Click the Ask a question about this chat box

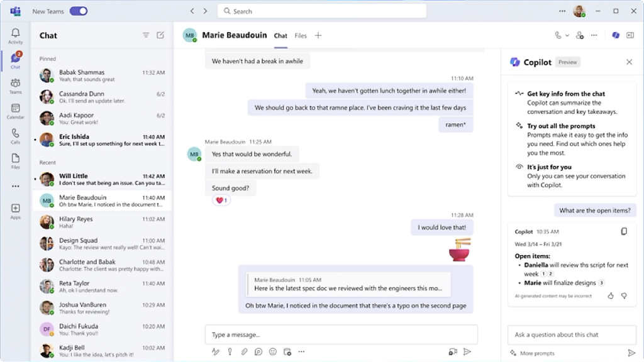click(x=572, y=334)
